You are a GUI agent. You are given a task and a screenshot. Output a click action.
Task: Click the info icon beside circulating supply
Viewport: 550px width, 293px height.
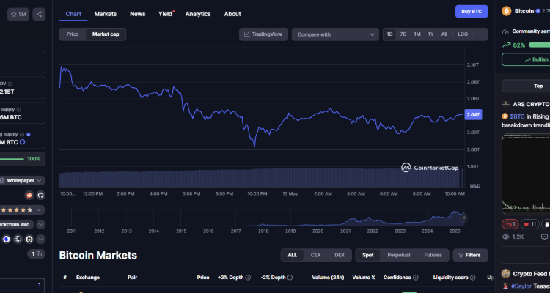(22, 134)
